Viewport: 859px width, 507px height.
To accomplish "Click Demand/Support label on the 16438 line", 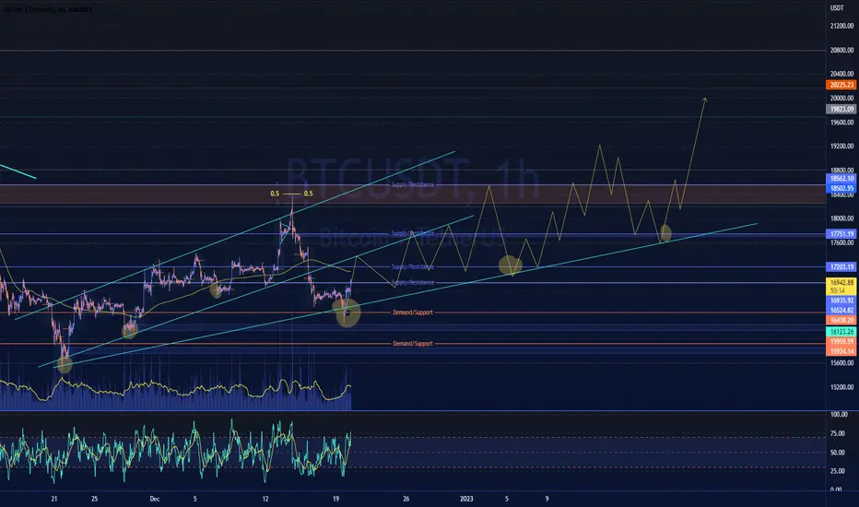I will pos(413,312).
